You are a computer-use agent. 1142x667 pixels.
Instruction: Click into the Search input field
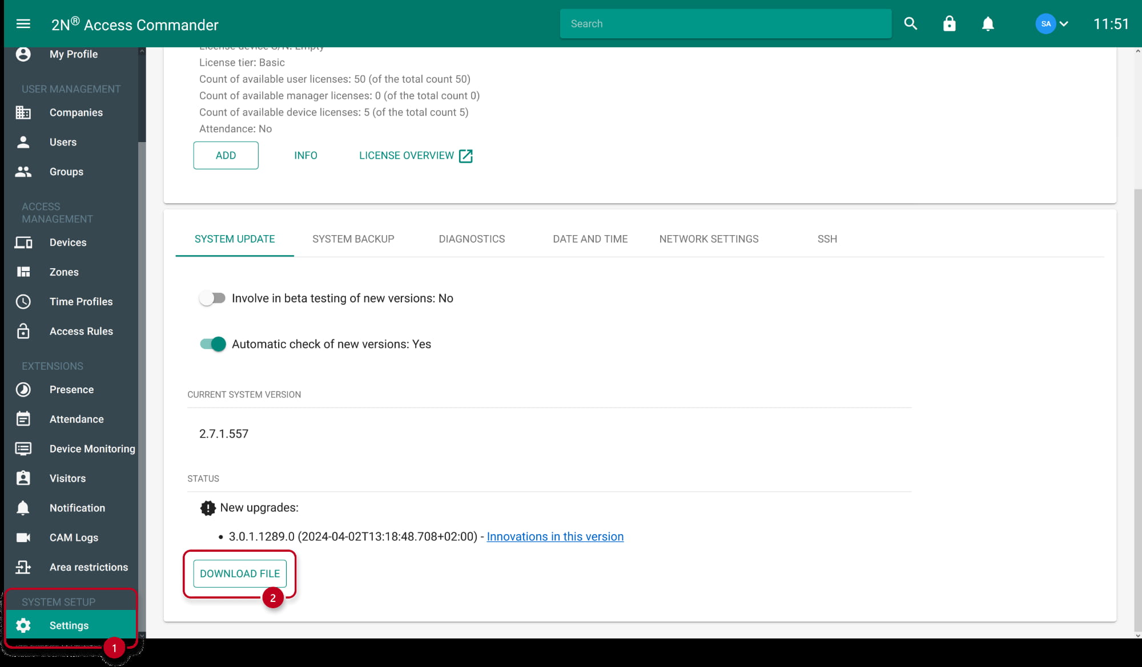[x=725, y=23]
